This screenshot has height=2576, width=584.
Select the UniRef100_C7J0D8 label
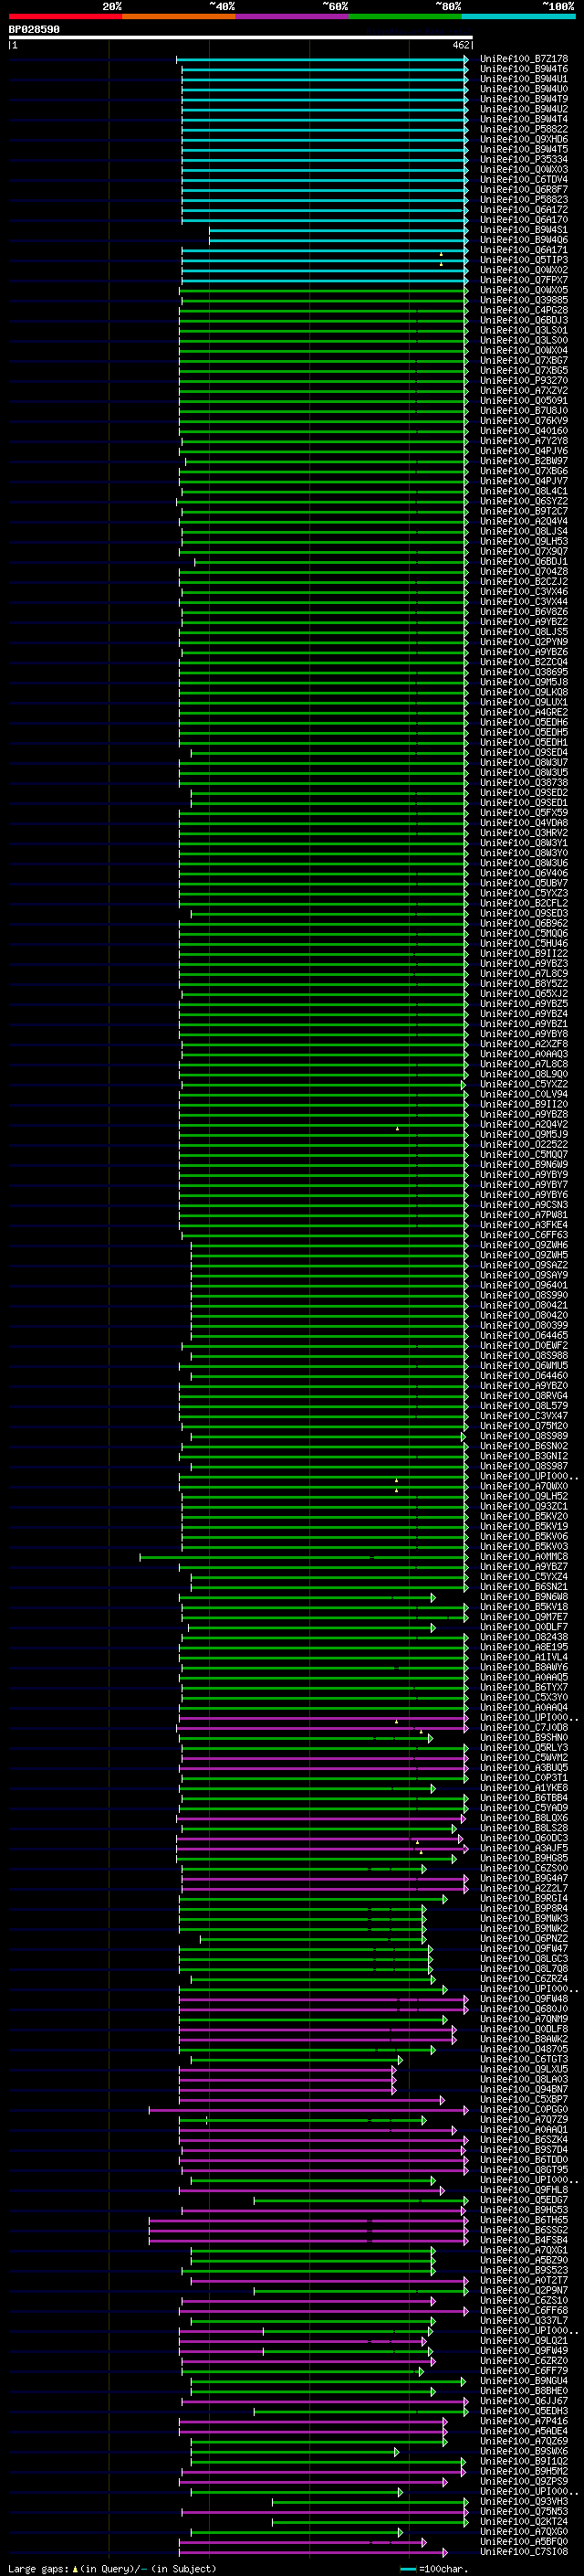tap(523, 1728)
